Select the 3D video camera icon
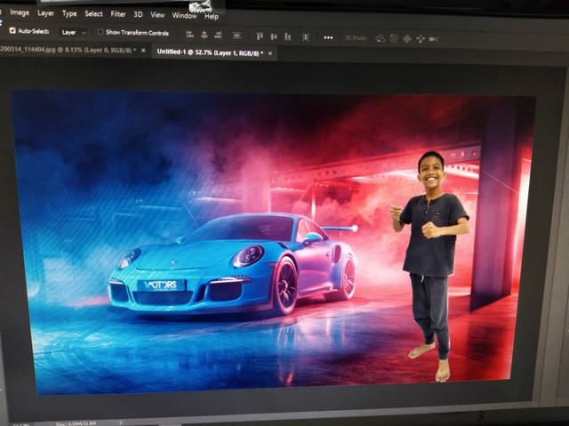The image size is (569, 426). pos(434,39)
